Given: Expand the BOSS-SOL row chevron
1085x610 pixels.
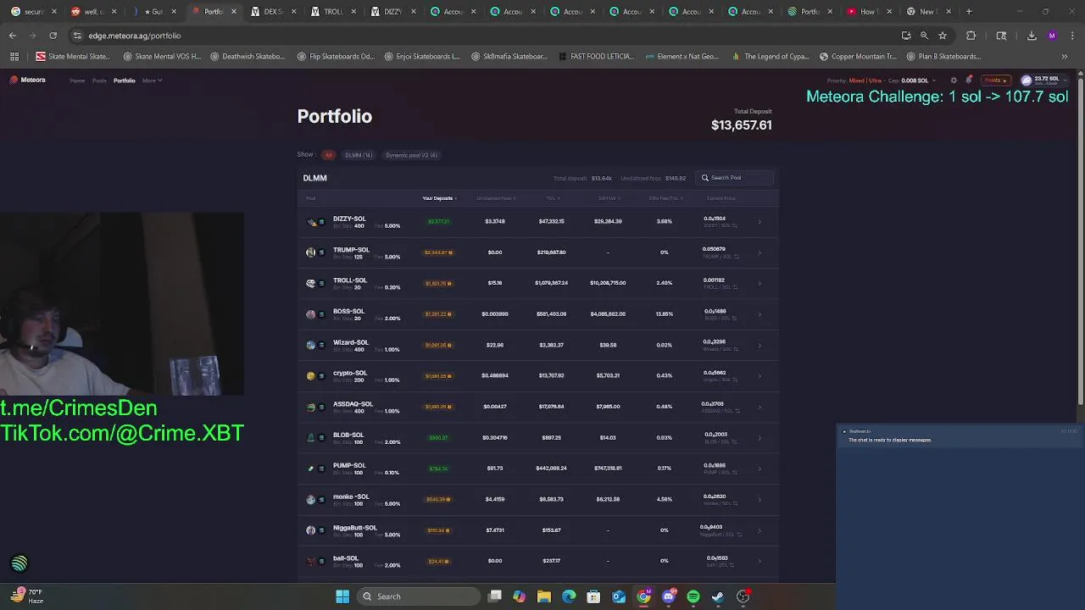Looking at the screenshot, I should pos(759,314).
